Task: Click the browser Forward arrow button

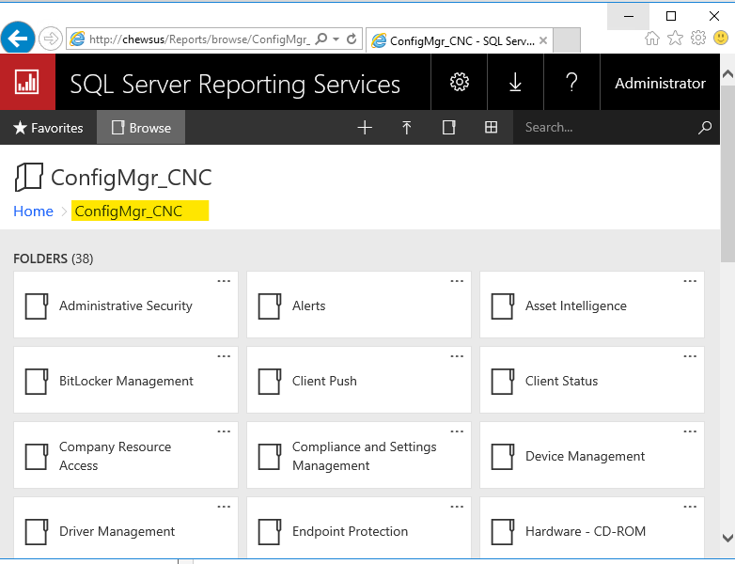Action: pyautogui.click(x=50, y=39)
